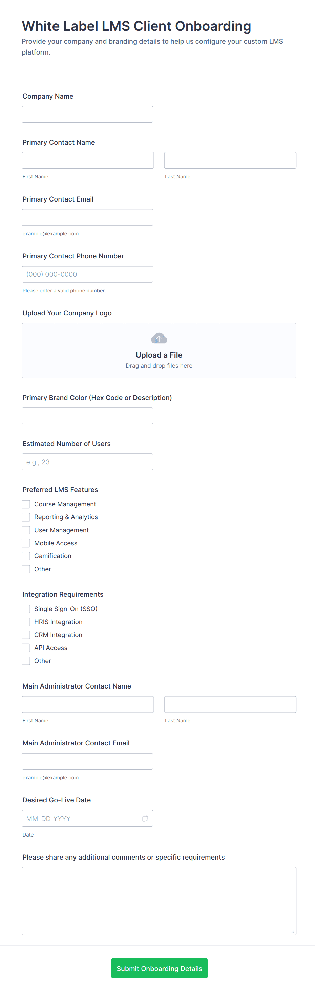315x995 pixels.
Task: Tick the Gamification checkbox
Action: pos(26,556)
